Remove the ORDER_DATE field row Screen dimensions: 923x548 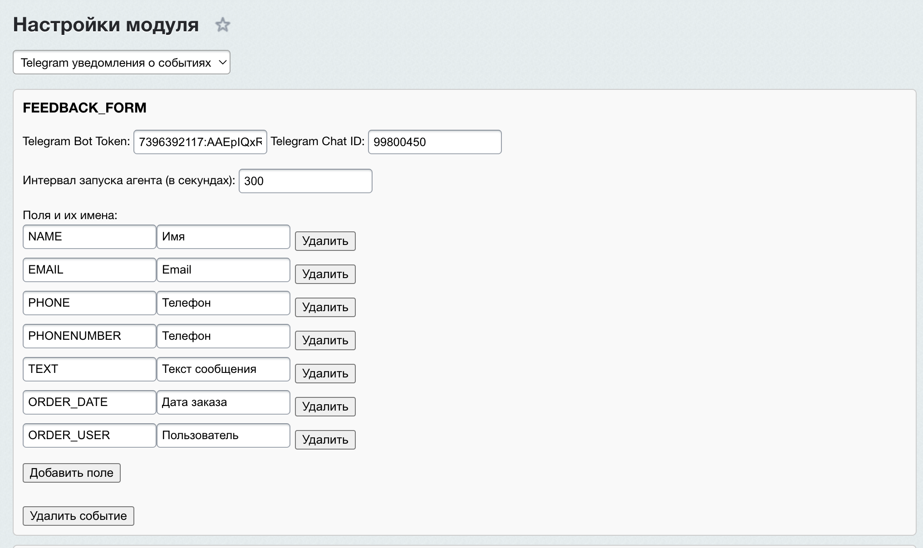point(325,406)
